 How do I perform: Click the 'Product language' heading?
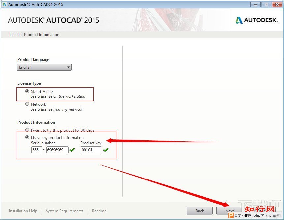pos(33,60)
